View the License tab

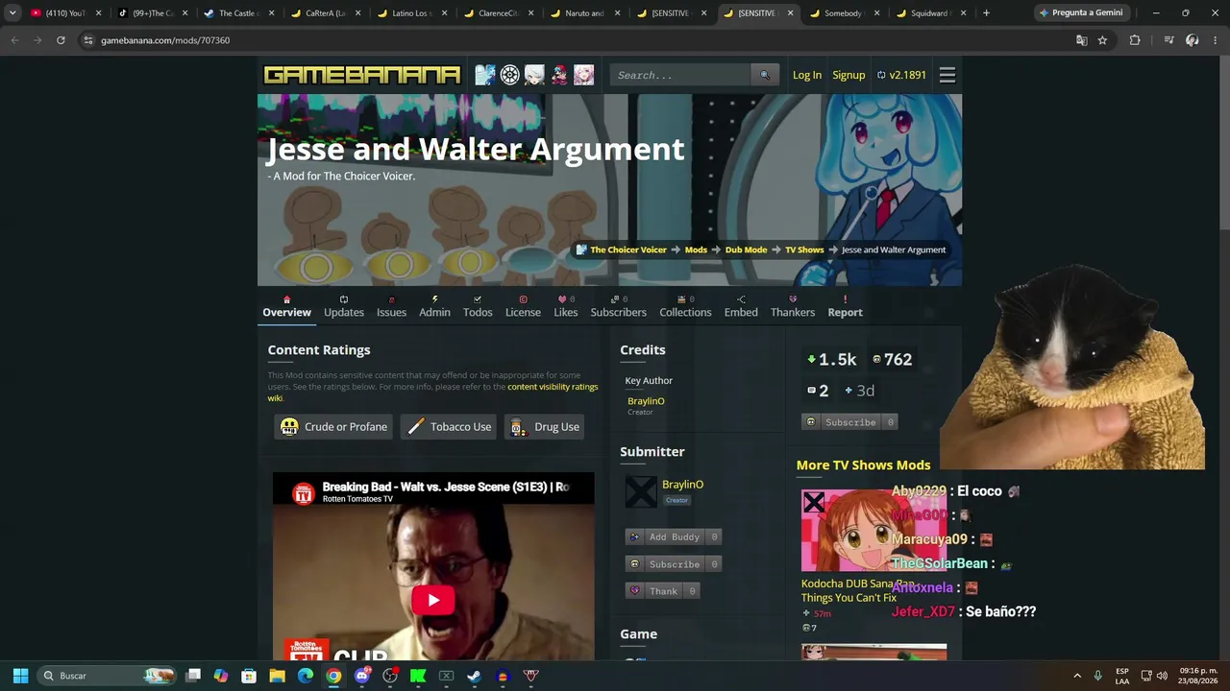click(x=523, y=306)
